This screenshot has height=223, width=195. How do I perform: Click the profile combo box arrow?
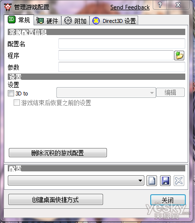coord(140,181)
